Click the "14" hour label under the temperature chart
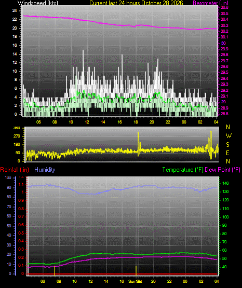The width and height of the screenshot is (242, 288). (106, 281)
